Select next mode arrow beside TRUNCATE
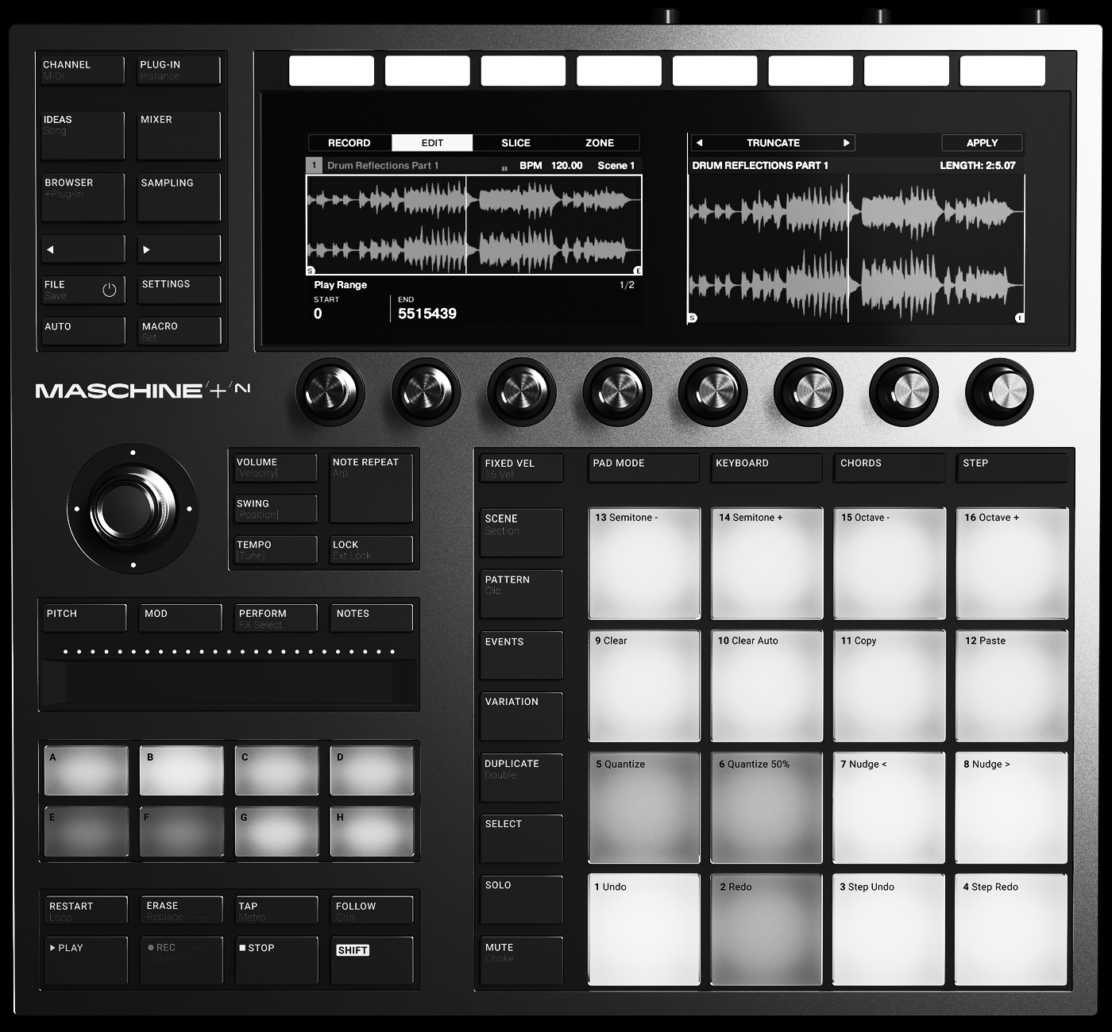This screenshot has height=1032, width=1112. 847,143
